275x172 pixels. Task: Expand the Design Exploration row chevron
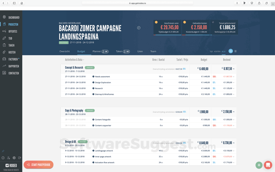coord(234,83)
